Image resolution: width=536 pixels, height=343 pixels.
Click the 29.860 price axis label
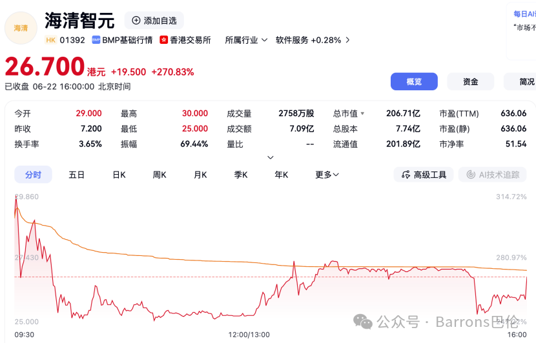pos(26,197)
